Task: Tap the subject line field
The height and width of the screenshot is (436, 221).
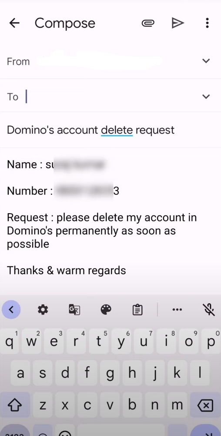Action: pos(110,130)
